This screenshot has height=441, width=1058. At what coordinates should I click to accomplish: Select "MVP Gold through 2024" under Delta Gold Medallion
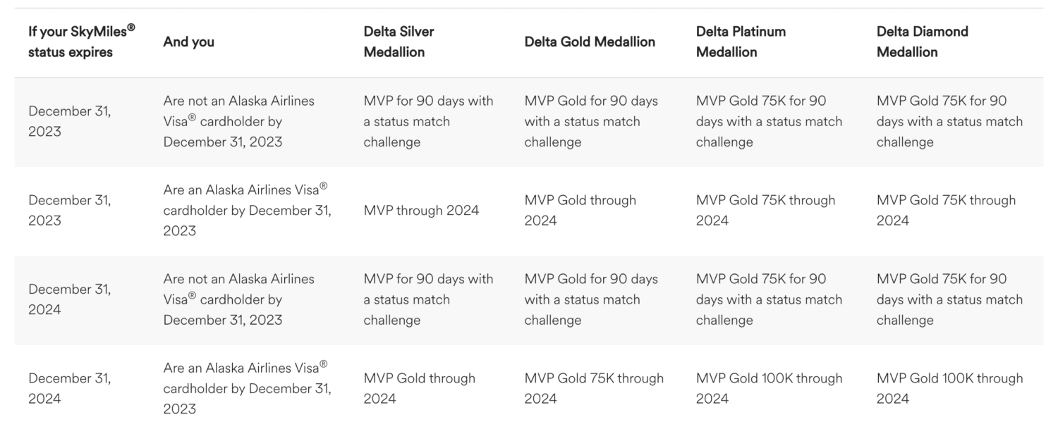pyautogui.click(x=580, y=211)
